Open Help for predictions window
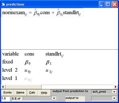The image size is (119, 103). (x=44, y=93)
